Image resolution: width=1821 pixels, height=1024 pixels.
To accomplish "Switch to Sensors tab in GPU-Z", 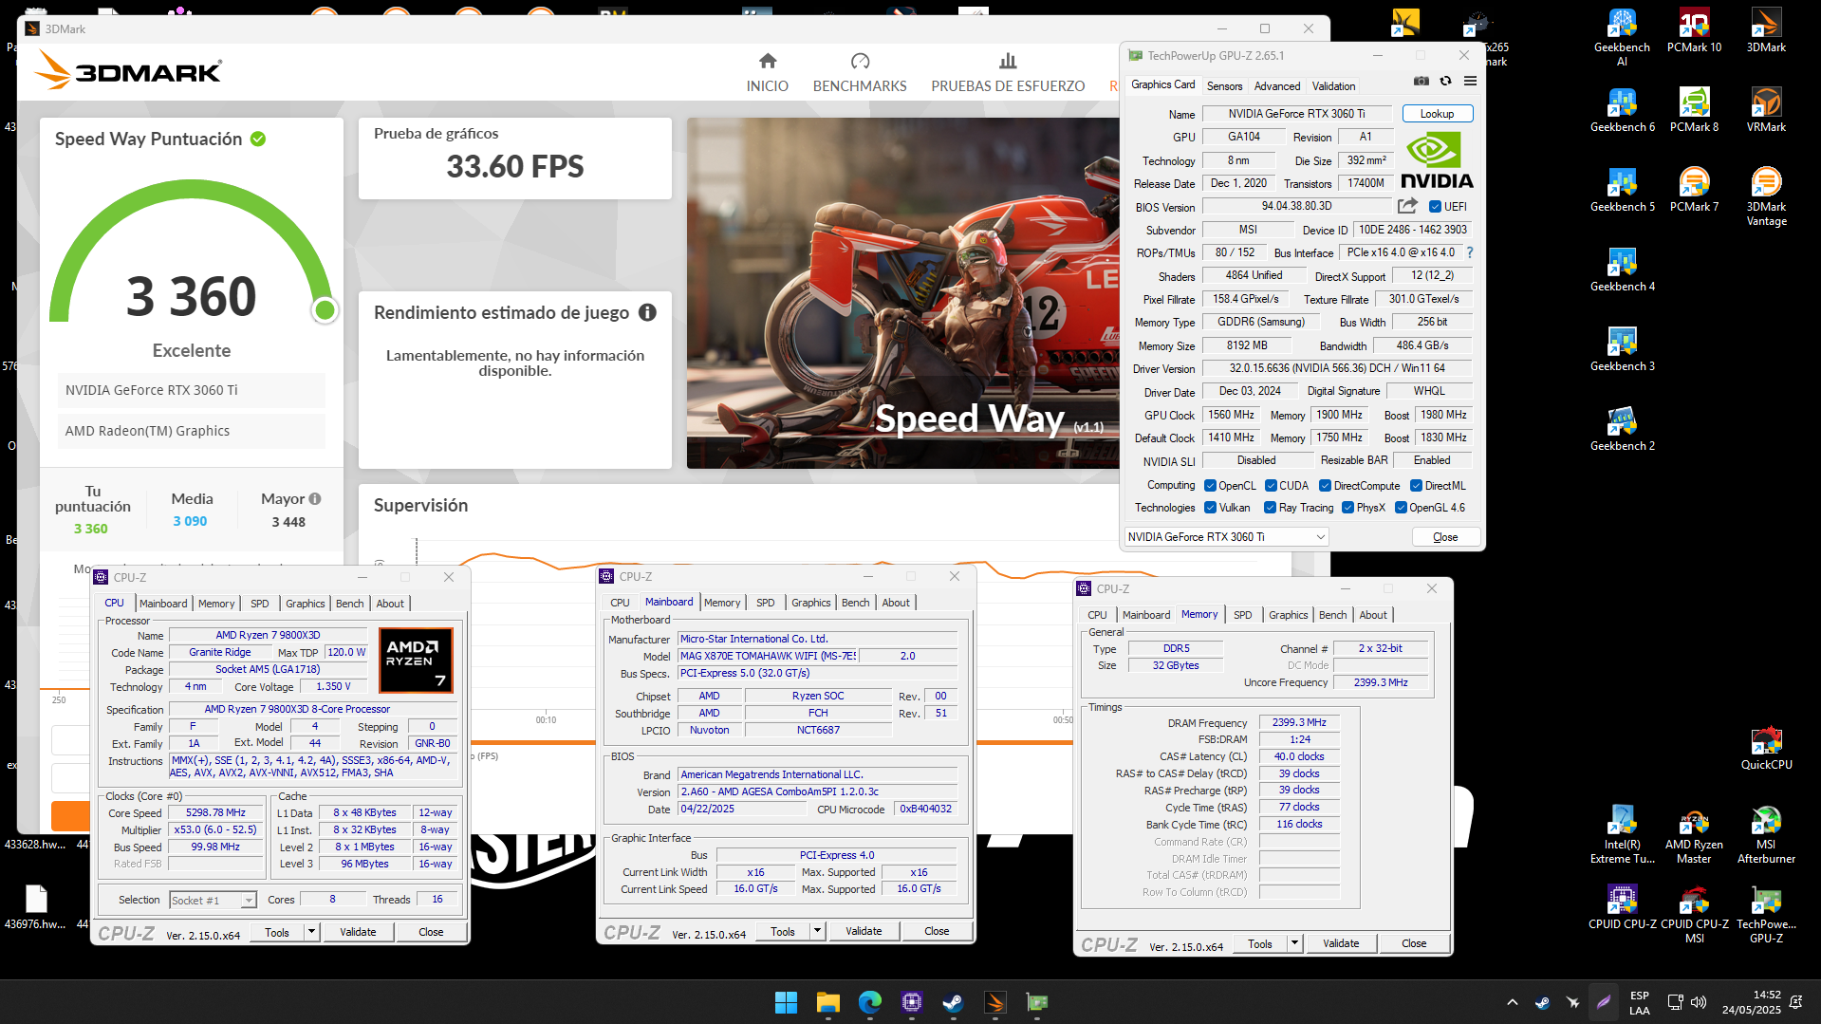I will pos(1224,86).
